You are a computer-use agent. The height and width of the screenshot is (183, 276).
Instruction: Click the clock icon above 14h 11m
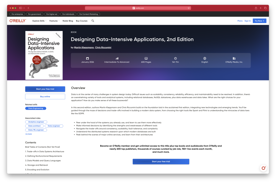coord(176,58)
